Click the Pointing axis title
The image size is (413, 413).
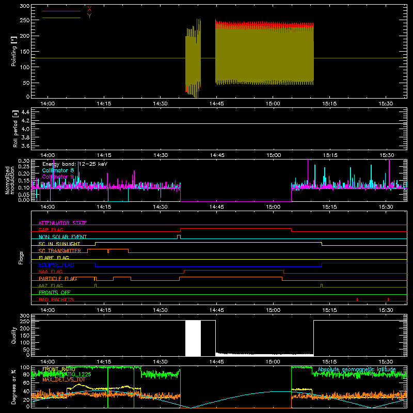tap(14, 51)
